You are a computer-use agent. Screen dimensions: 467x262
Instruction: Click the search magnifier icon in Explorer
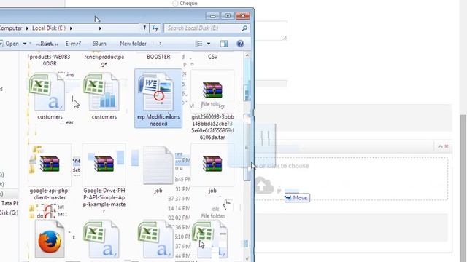click(x=244, y=28)
